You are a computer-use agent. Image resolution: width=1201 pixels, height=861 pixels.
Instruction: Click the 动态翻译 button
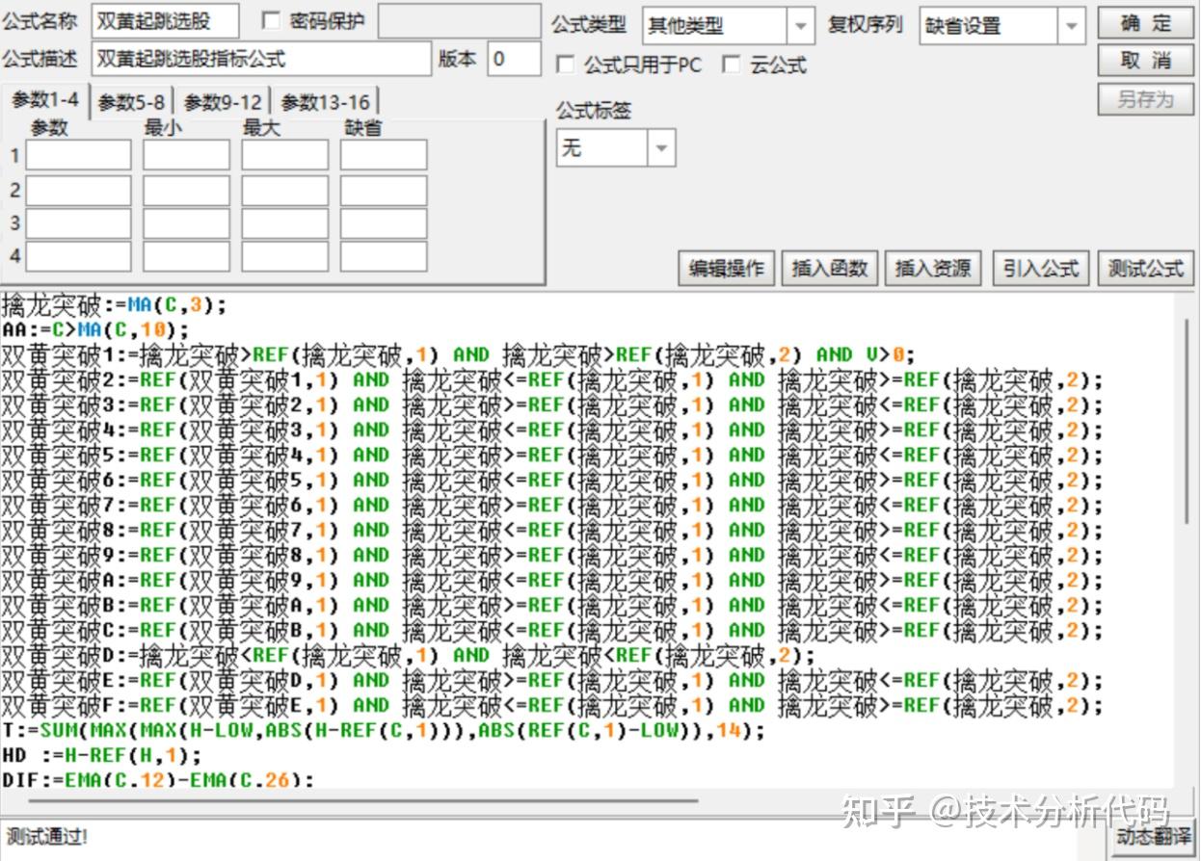click(x=1153, y=837)
